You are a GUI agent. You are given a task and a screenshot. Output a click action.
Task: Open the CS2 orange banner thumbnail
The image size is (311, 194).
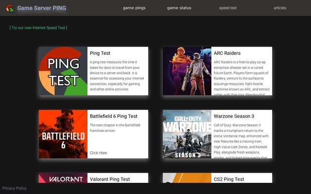187,178
